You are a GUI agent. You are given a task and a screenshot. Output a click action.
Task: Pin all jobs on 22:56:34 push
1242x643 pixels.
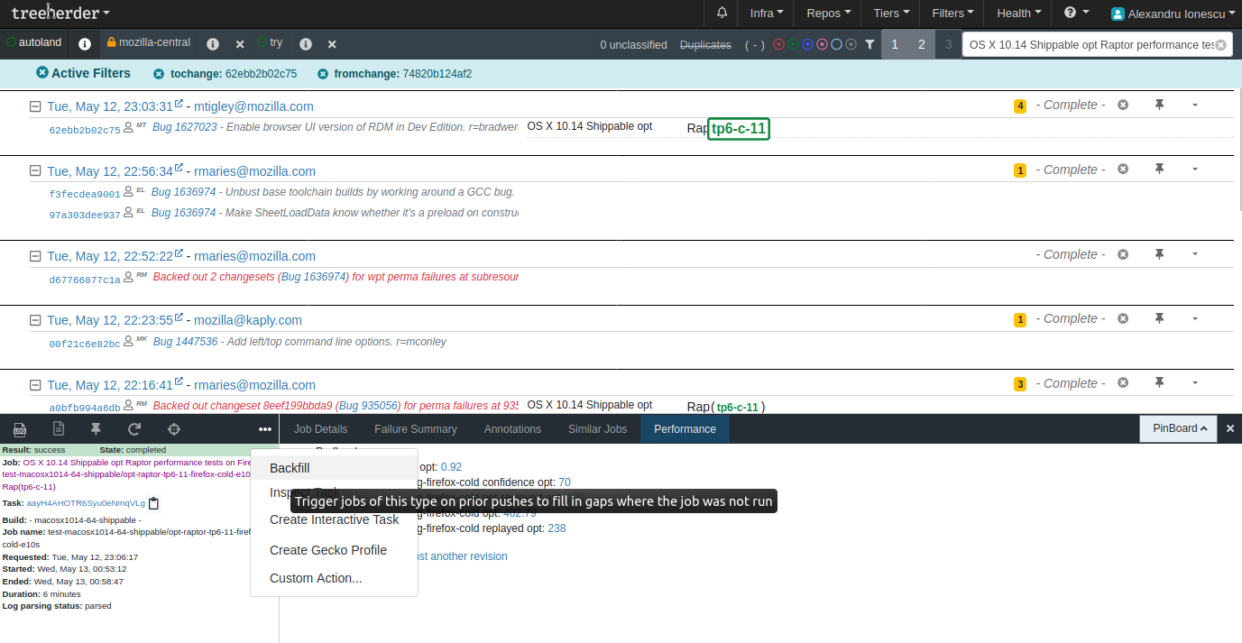(1160, 170)
